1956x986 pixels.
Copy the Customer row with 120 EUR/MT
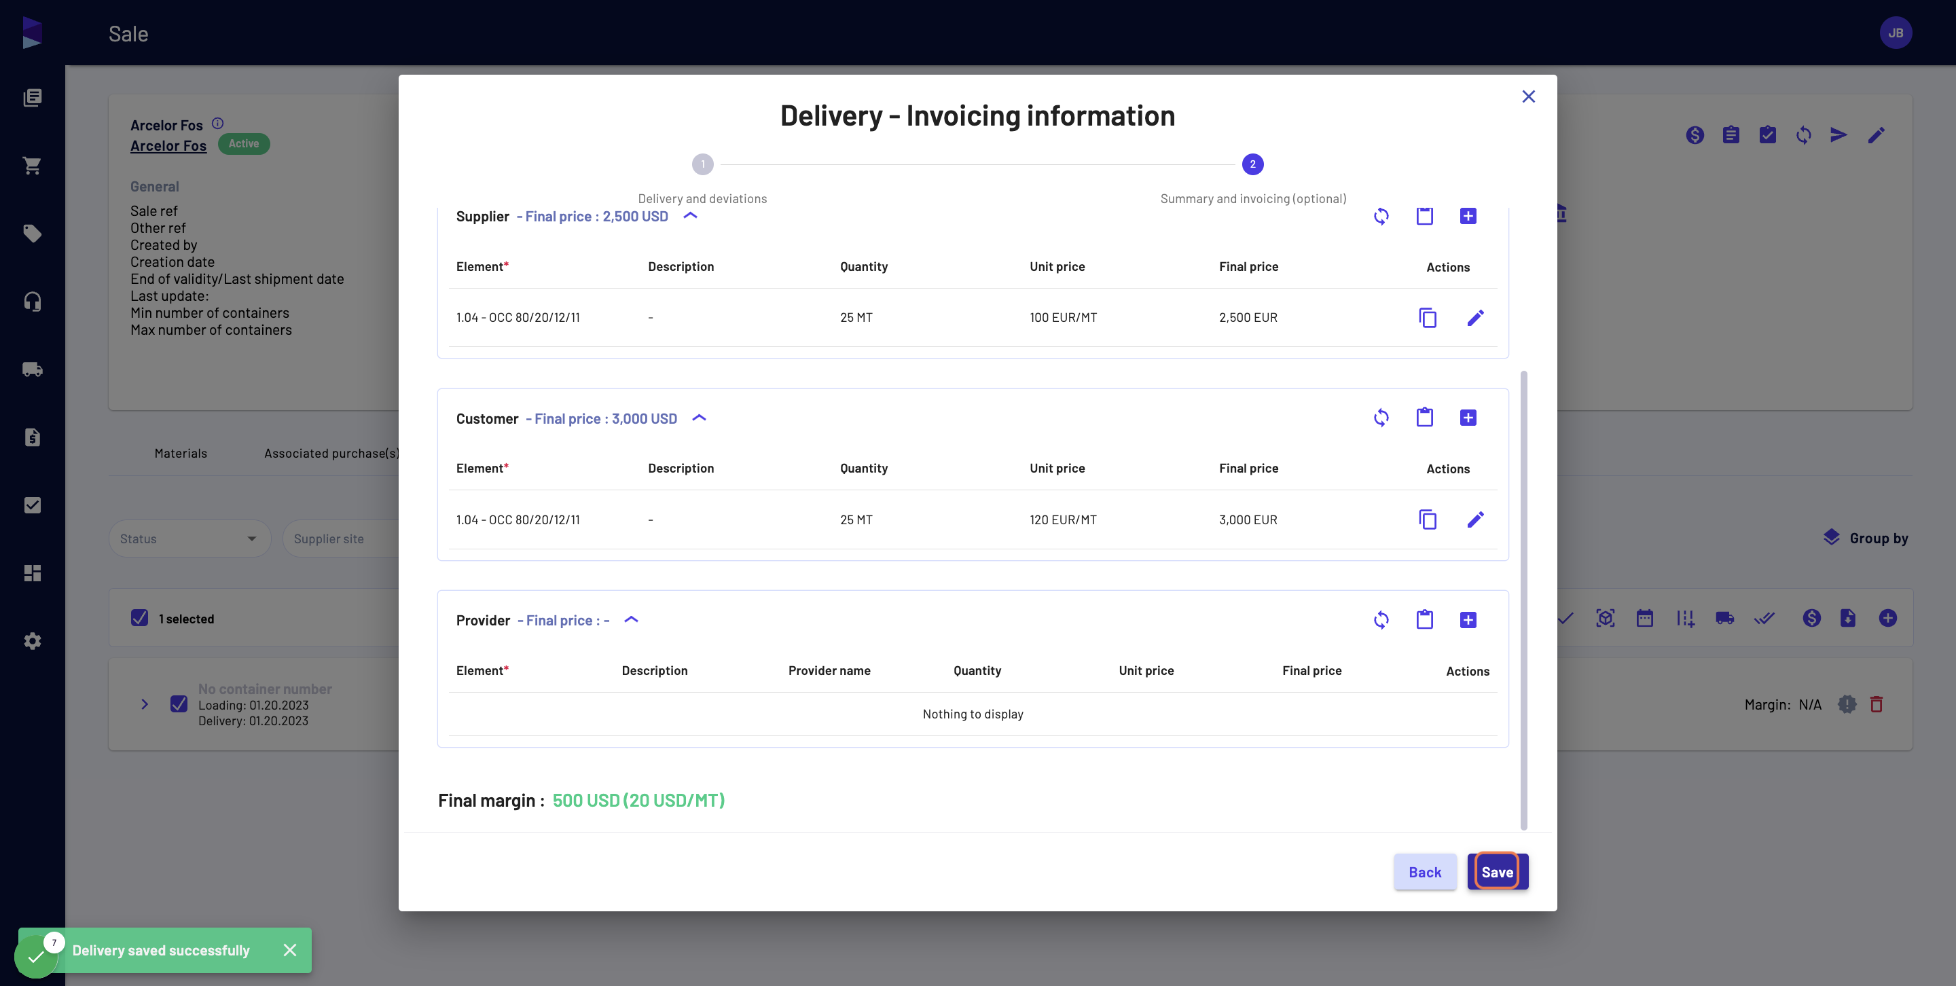point(1428,519)
